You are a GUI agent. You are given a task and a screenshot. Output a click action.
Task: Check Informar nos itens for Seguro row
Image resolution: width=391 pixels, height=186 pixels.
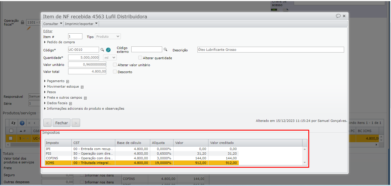coord(82,175)
